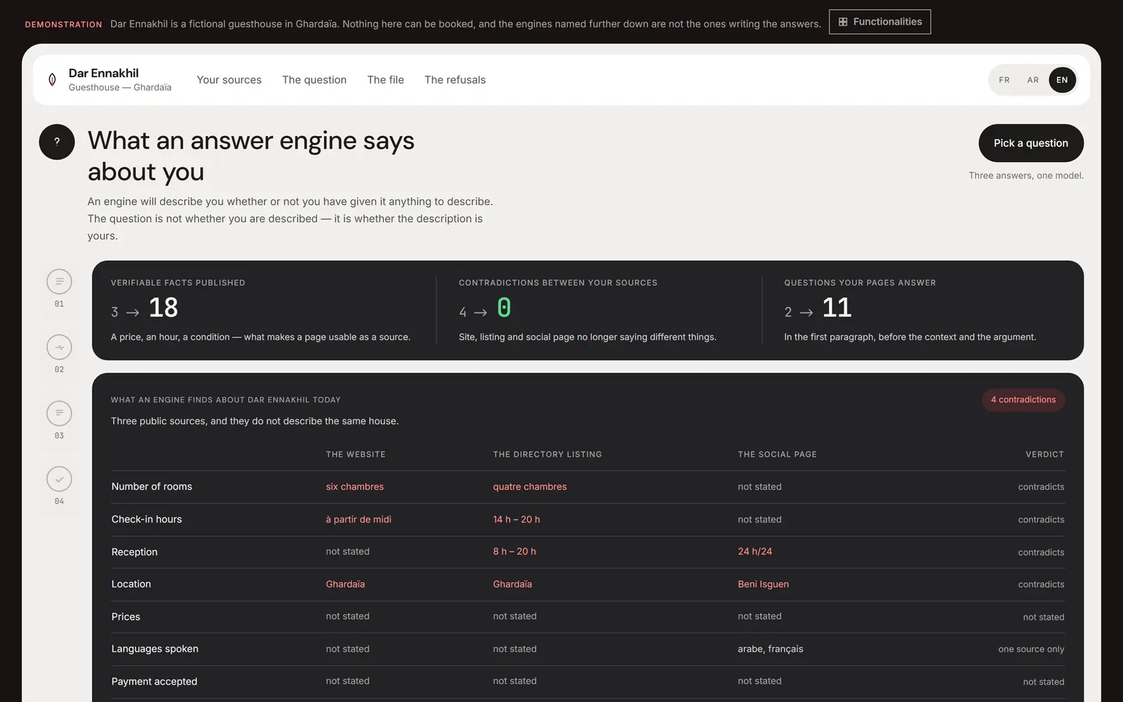
Task: Click the 'quatre chambres' directory cell
Action: (530, 486)
